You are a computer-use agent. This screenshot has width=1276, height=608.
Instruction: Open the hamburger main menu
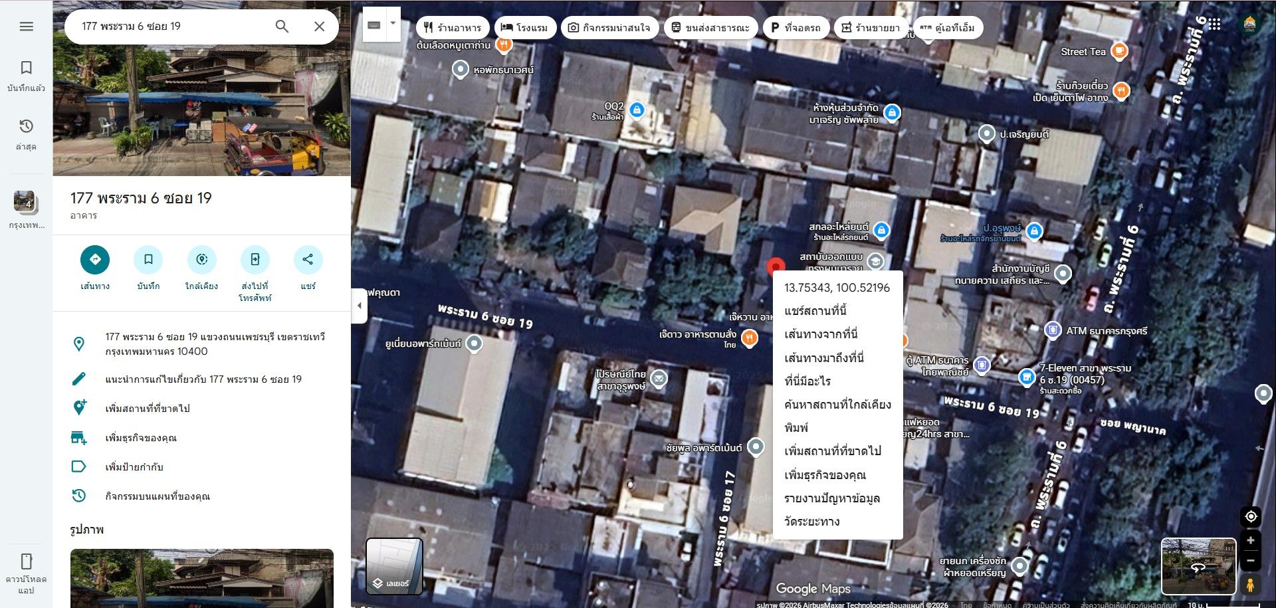27,27
